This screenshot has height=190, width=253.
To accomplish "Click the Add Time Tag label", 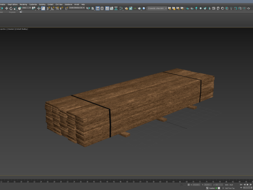I will (x=230, y=188).
